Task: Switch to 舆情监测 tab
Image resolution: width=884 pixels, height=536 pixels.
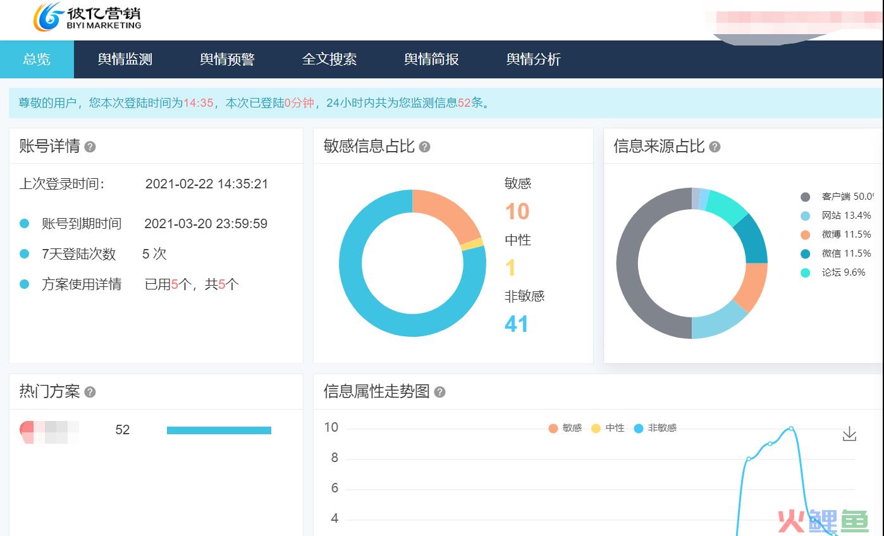Action: pos(125,59)
